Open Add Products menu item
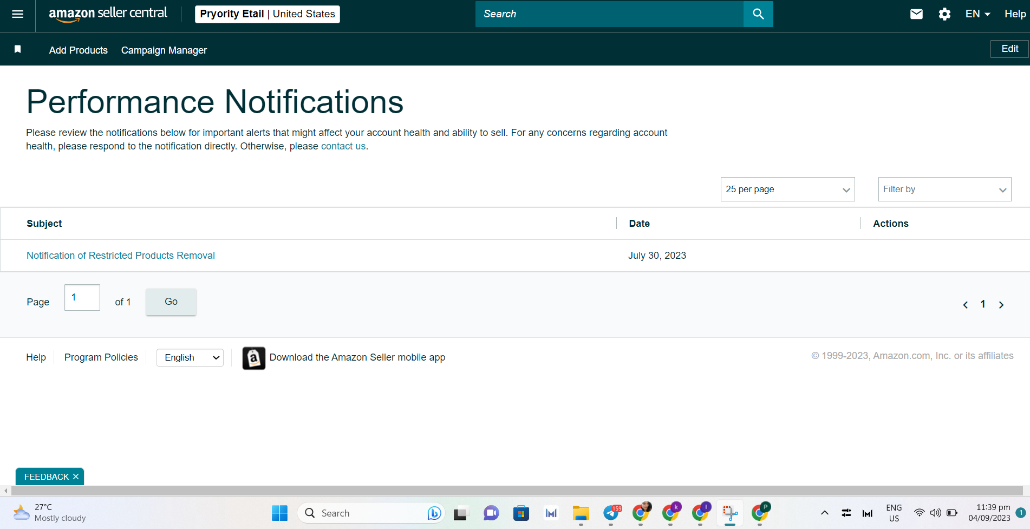1030x529 pixels. coord(79,50)
